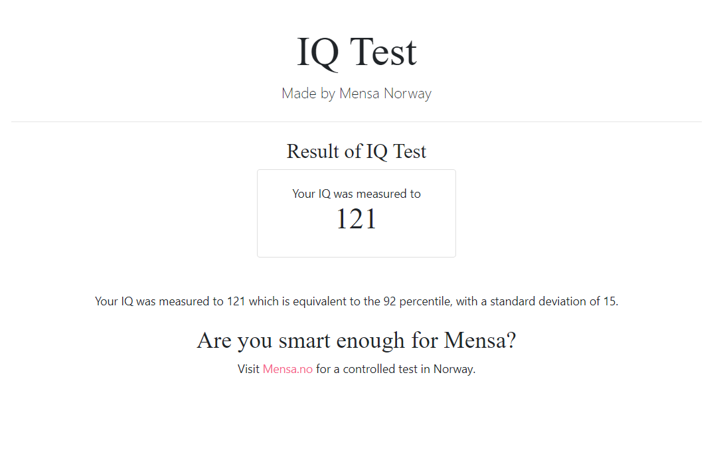The height and width of the screenshot is (456, 723).
Task: Click "Are you smart enough for Mensa?" heading
Action: 357,341
